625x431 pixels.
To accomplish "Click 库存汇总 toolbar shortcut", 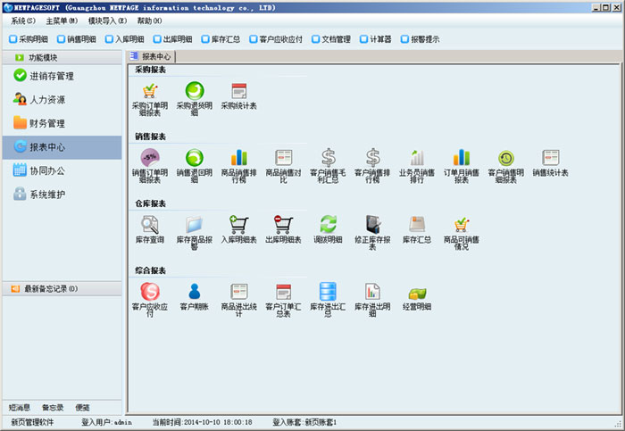I will (x=221, y=39).
